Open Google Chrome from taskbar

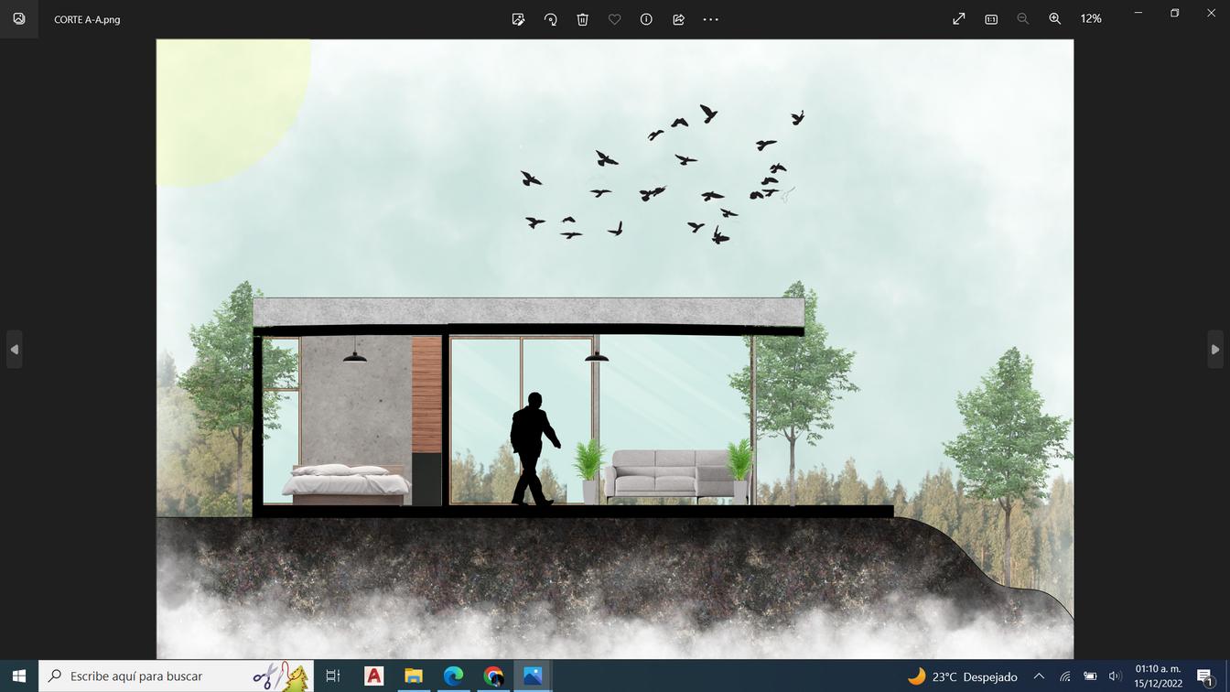pos(493,676)
